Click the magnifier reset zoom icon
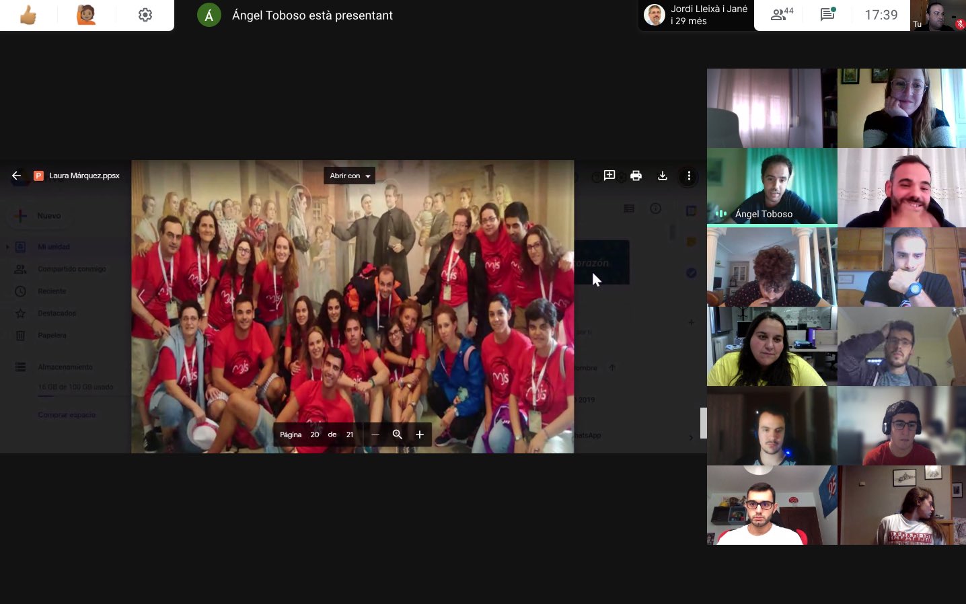This screenshot has height=604, width=966. (x=398, y=435)
